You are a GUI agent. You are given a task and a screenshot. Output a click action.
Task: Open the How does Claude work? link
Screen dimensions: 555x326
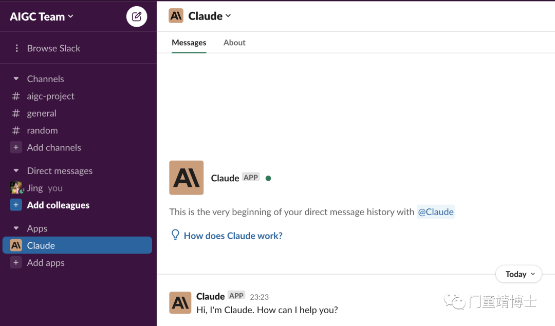[x=233, y=236]
